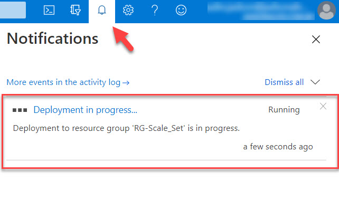Screen dimensions: 339x199
Task: Click the blurred account name in header
Action: 261,11
